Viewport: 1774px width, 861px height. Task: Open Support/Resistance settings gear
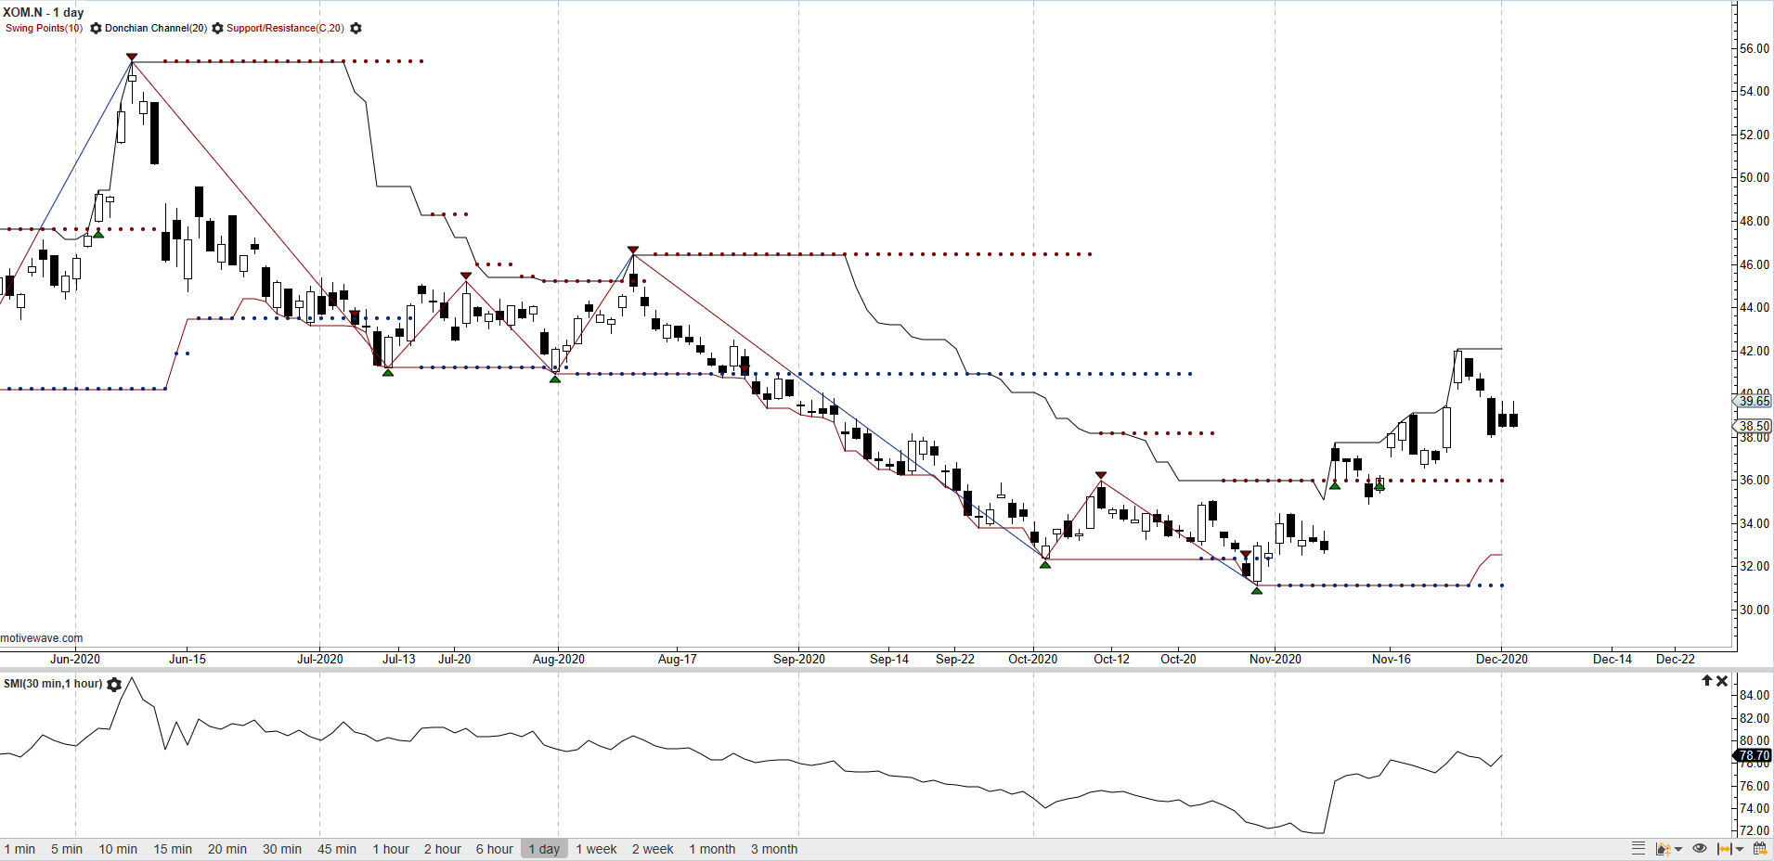pyautogui.click(x=356, y=29)
